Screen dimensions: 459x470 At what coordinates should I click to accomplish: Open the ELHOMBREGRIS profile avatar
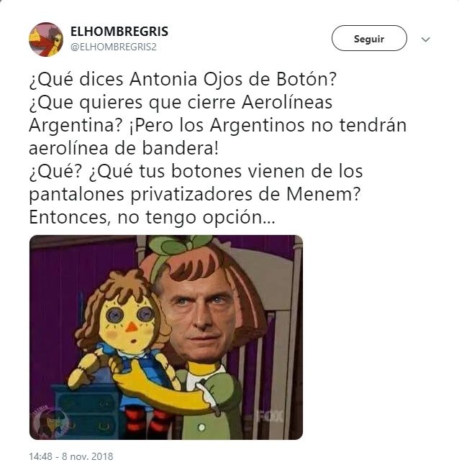point(46,40)
